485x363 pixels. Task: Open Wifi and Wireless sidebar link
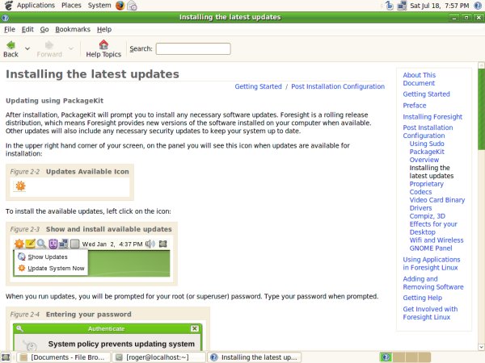point(436,240)
